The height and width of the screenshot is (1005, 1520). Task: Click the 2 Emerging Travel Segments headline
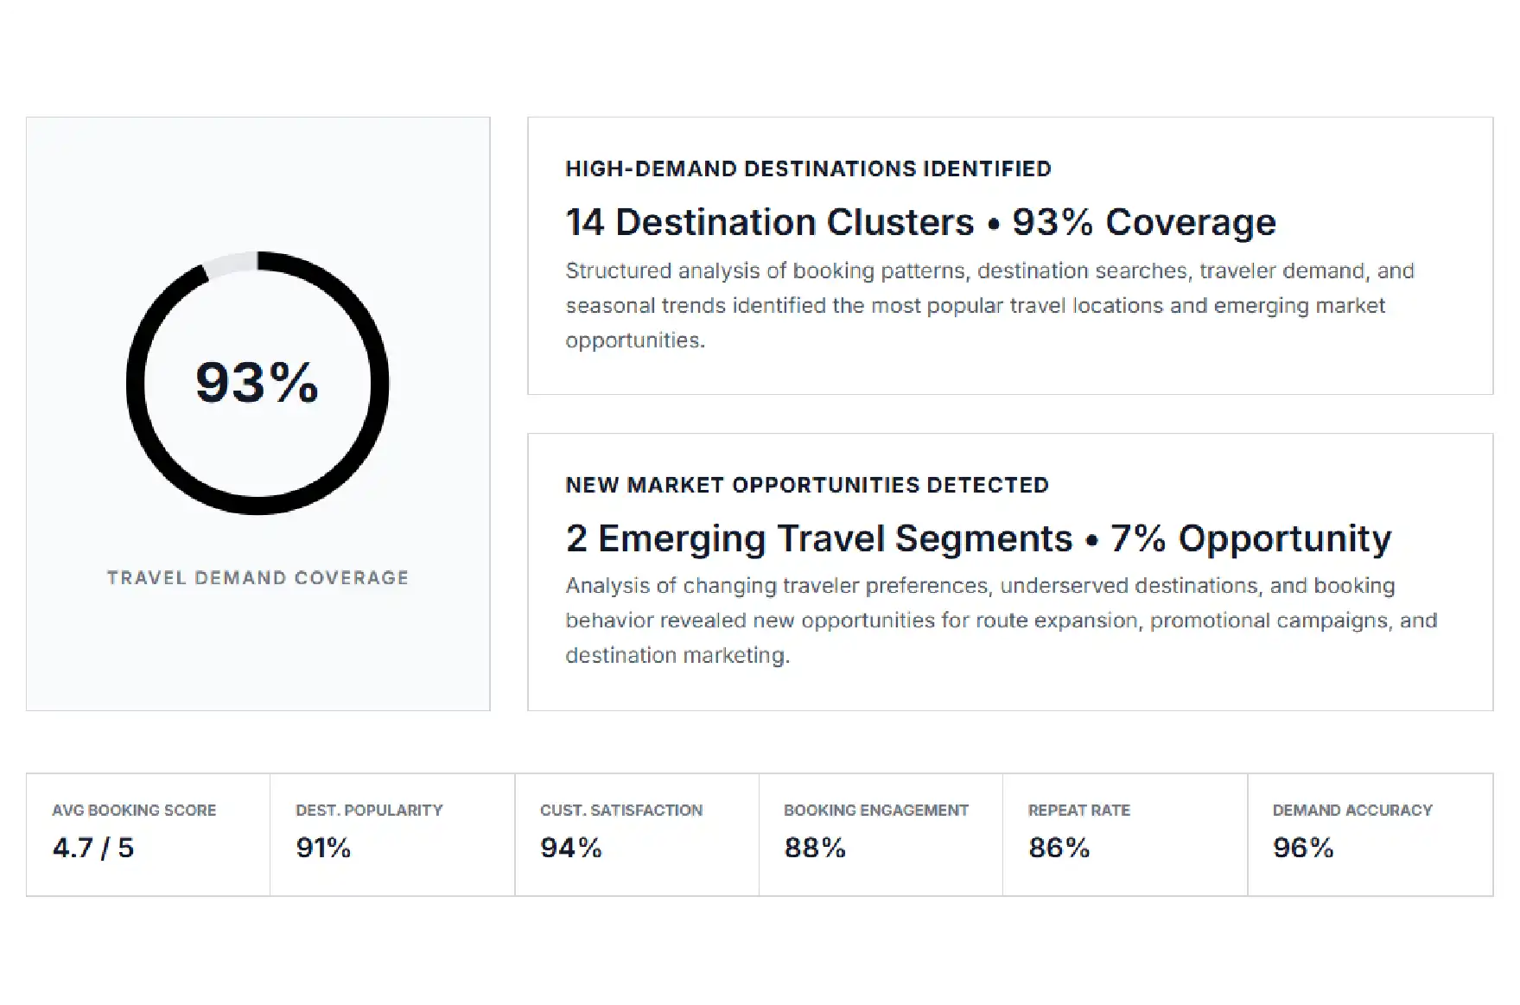(x=978, y=538)
